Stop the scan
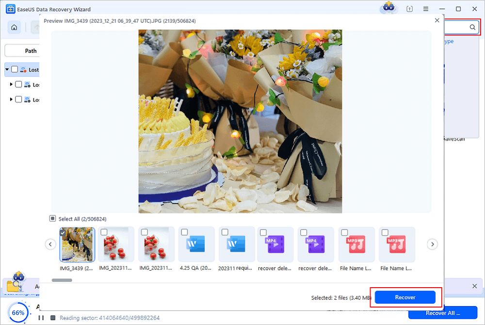Screen dimensions: 485x325 [x=53, y=318]
